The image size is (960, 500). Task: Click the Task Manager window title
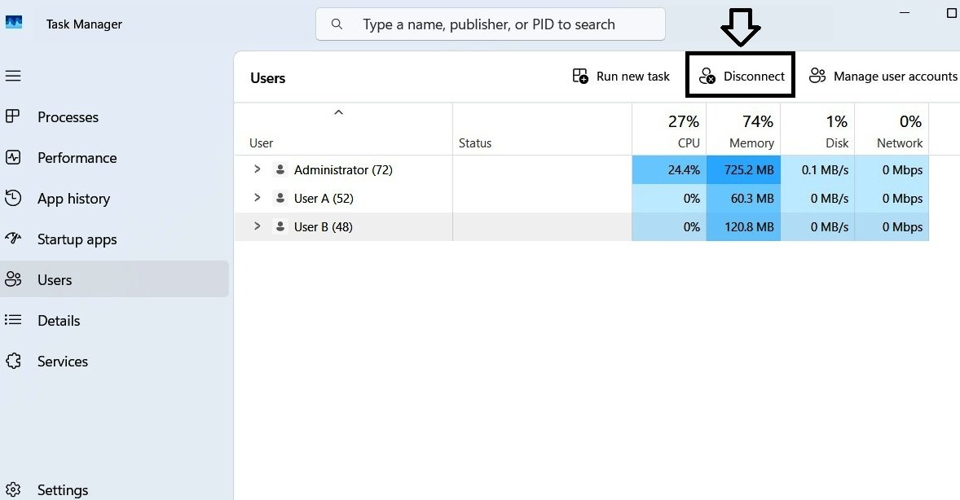[84, 24]
